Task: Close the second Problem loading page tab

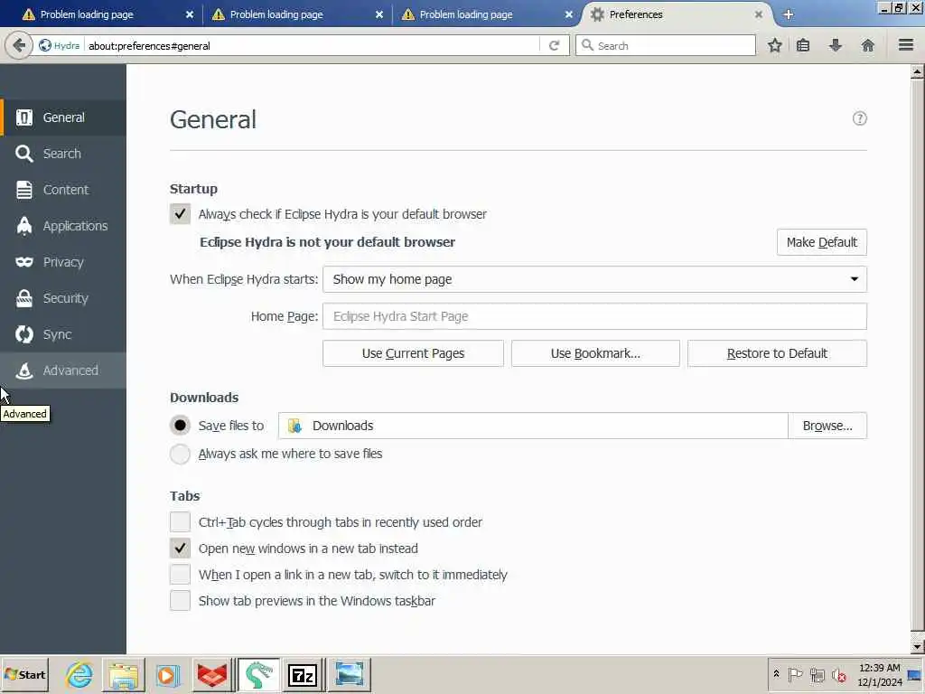Action: click(x=379, y=14)
